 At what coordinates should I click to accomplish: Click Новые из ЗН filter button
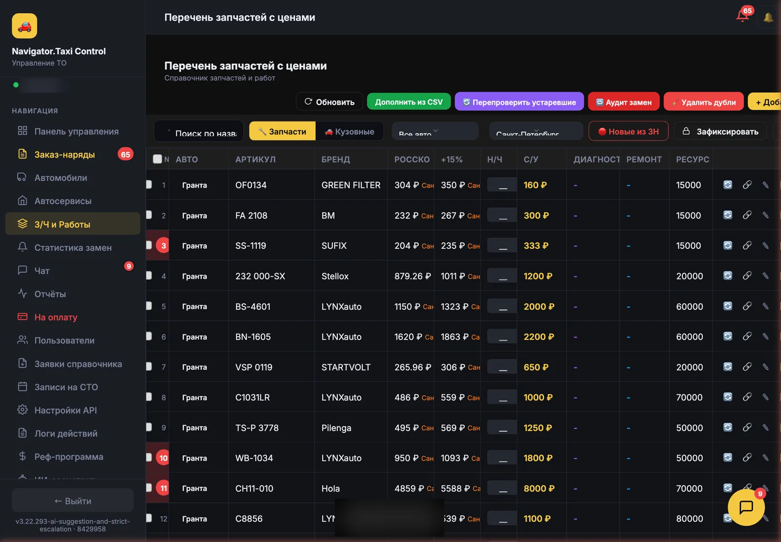(x=628, y=131)
